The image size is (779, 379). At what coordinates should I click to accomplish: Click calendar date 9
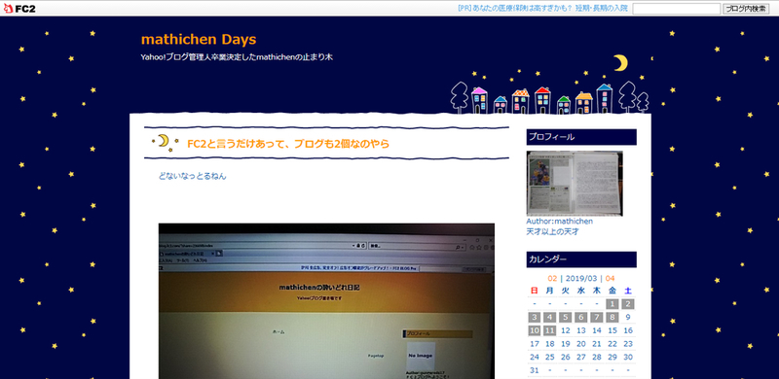[628, 317]
